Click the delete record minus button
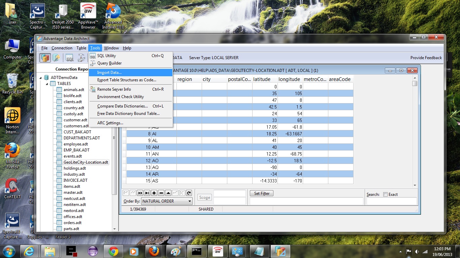 [x=161, y=193]
